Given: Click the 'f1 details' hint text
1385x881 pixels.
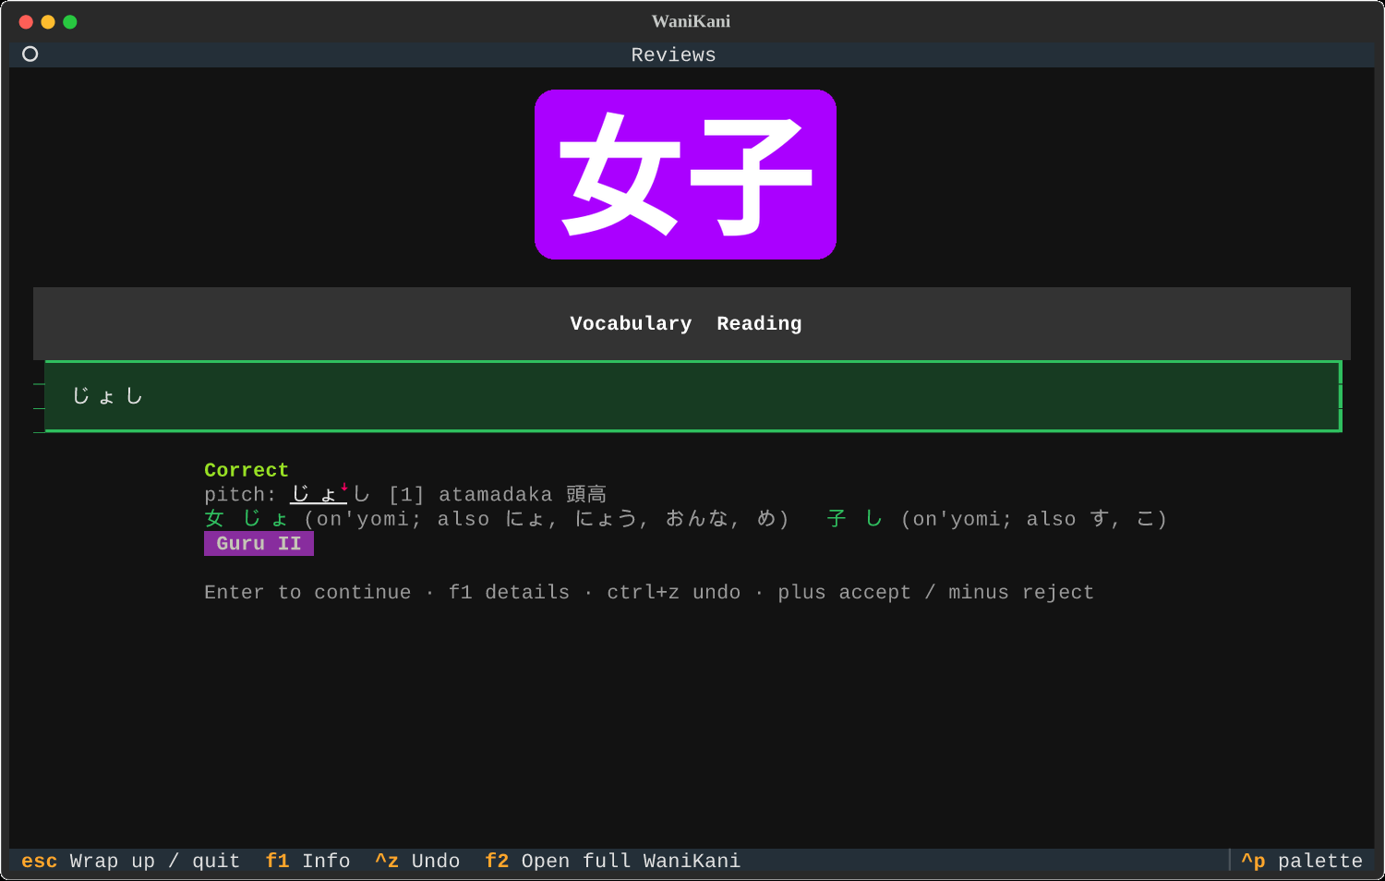Looking at the screenshot, I should 509,593.
